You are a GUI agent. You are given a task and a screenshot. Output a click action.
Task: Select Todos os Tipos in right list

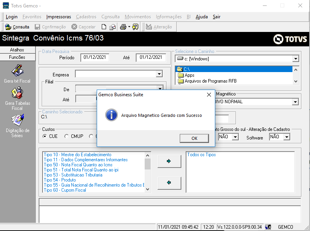(202, 155)
